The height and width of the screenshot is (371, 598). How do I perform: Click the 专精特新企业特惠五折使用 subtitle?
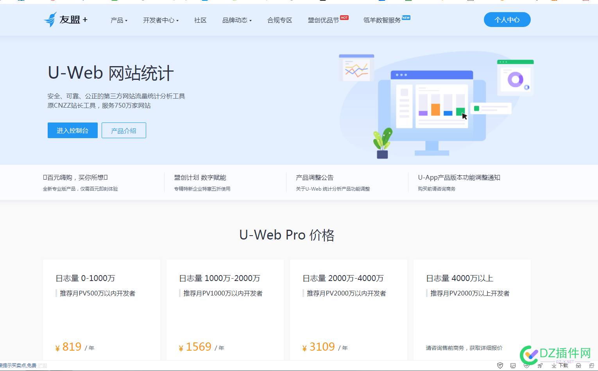click(x=202, y=189)
